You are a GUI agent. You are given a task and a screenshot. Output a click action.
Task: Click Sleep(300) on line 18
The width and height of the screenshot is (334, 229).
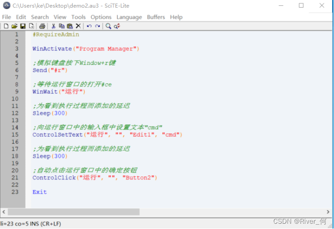50,156
